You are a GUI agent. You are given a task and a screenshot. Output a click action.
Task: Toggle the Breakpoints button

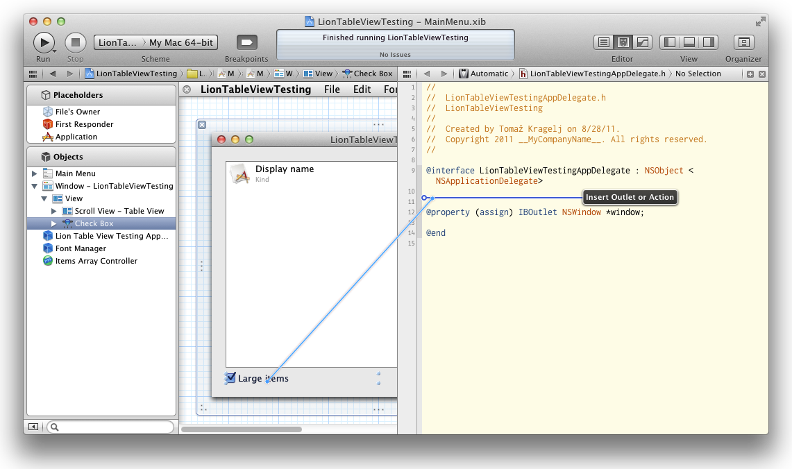pos(246,42)
